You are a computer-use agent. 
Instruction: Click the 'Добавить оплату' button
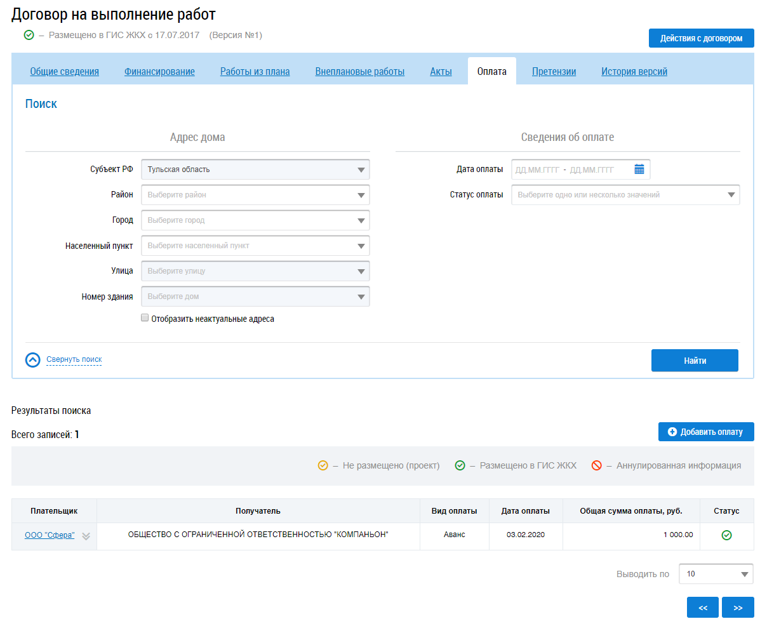click(x=705, y=432)
